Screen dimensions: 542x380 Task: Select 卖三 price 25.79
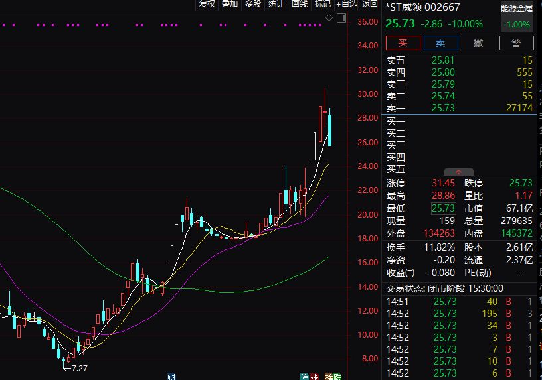[443, 84]
